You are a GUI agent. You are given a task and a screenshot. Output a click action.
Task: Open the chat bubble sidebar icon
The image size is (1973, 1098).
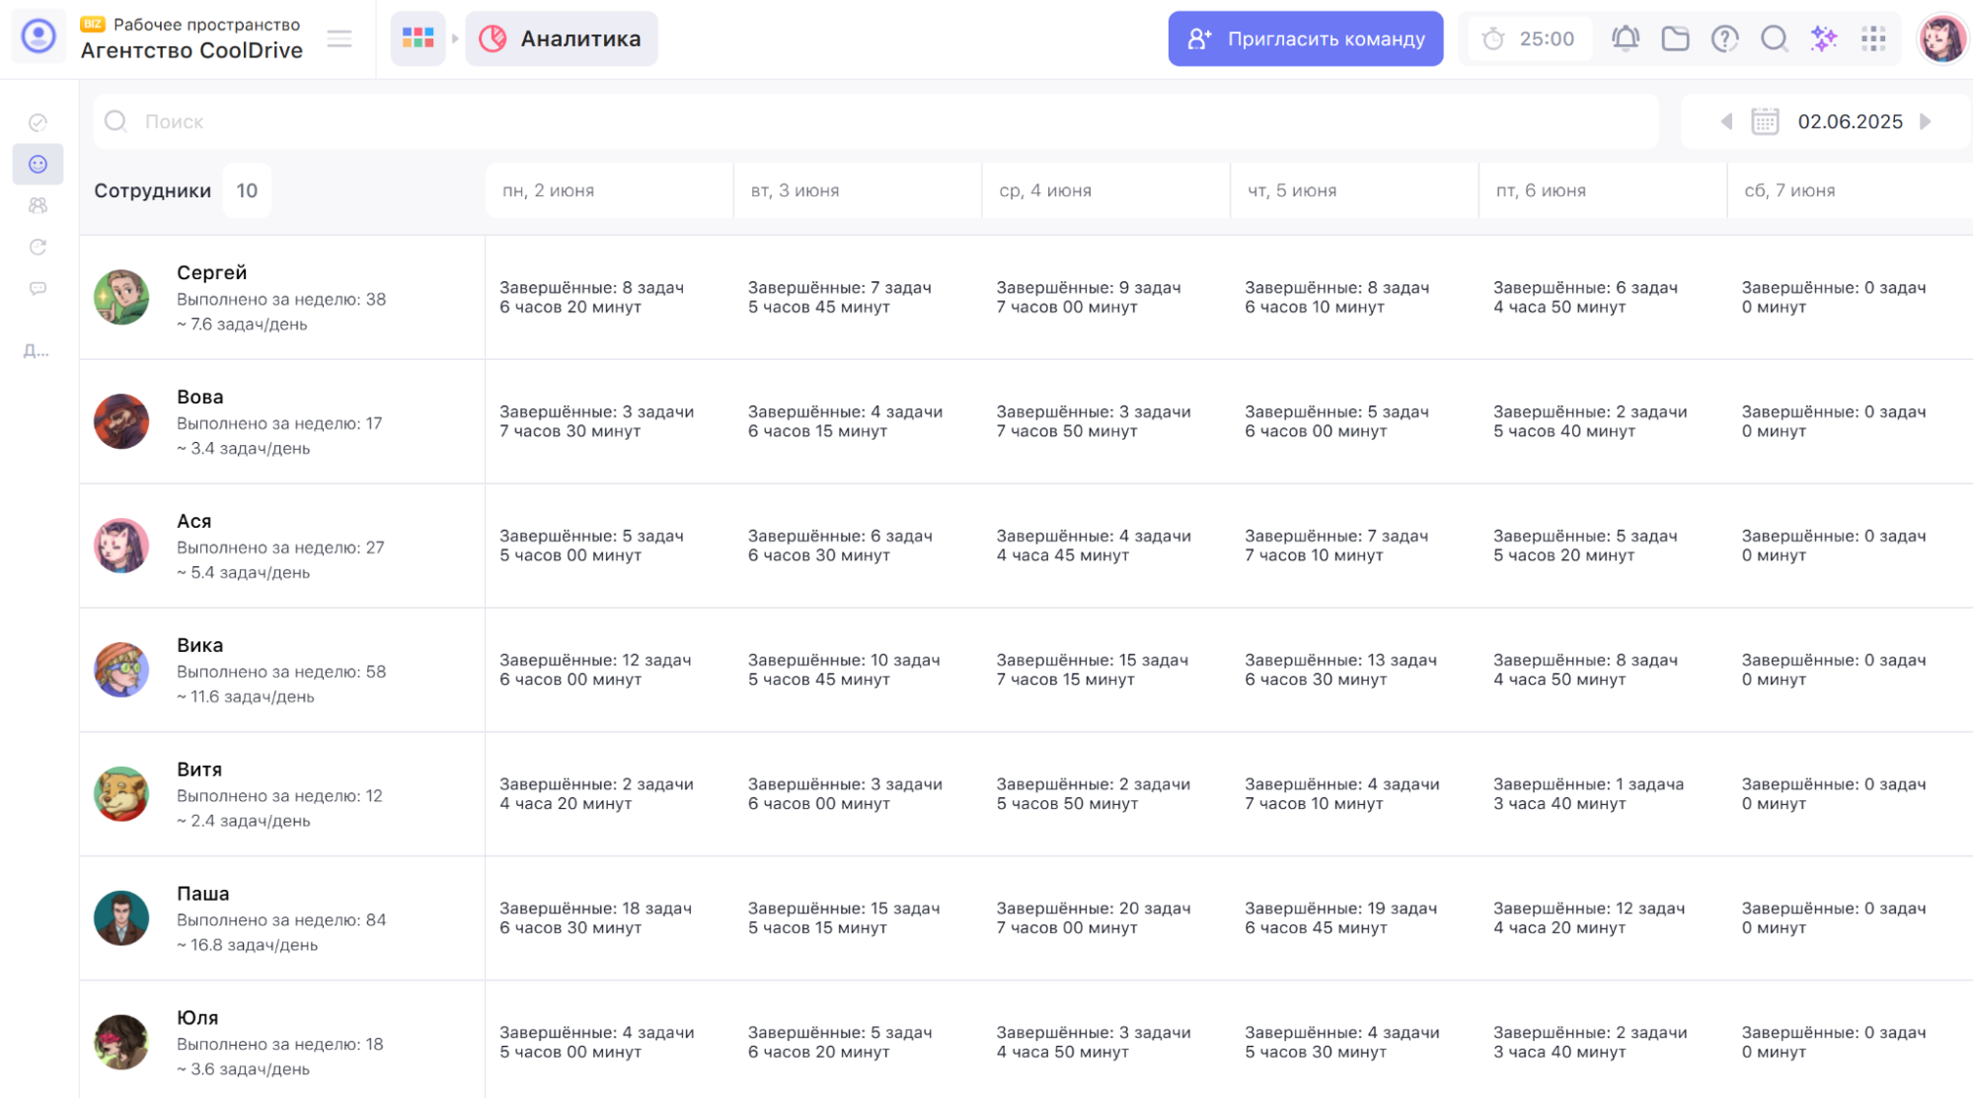point(38,288)
